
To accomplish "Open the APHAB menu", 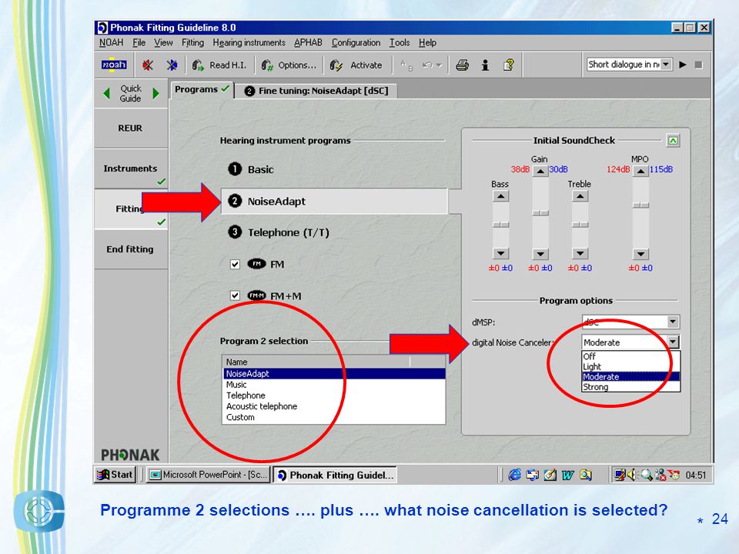I will point(308,42).
